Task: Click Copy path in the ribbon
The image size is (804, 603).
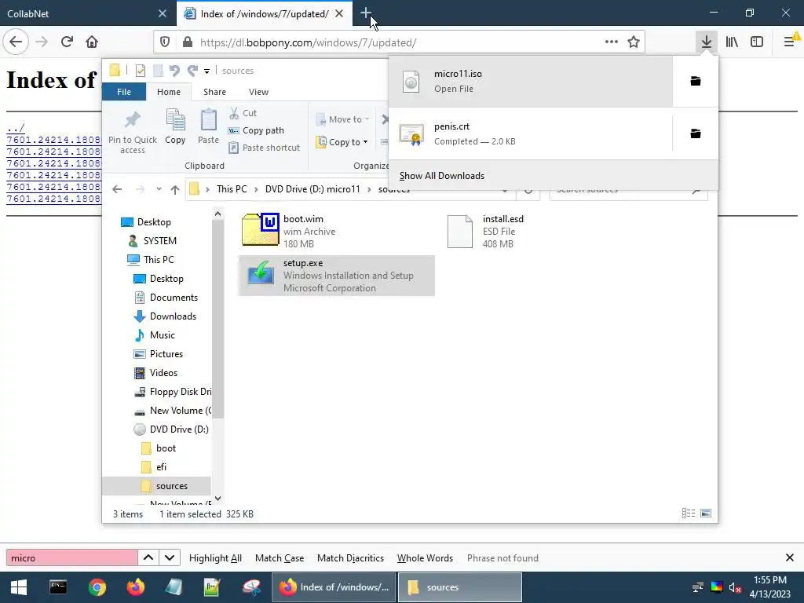Action: (256, 131)
